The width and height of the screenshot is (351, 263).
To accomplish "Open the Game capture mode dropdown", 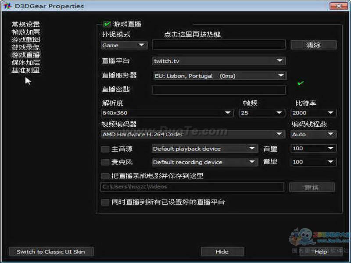I will pos(124,45).
